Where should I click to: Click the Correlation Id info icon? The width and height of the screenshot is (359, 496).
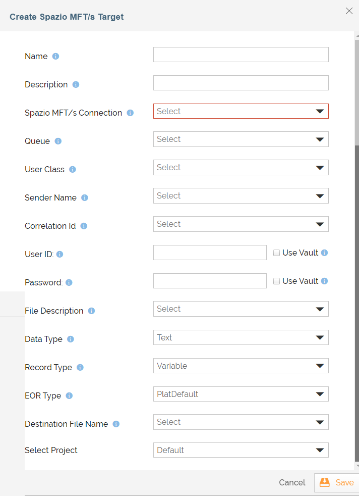(84, 226)
